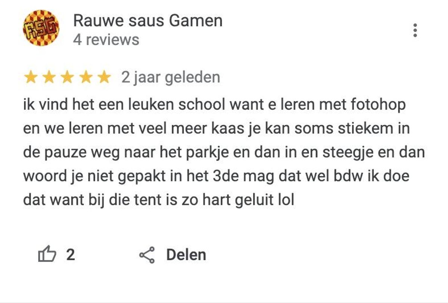Click review line starting 'de pauze weg'

224,153
